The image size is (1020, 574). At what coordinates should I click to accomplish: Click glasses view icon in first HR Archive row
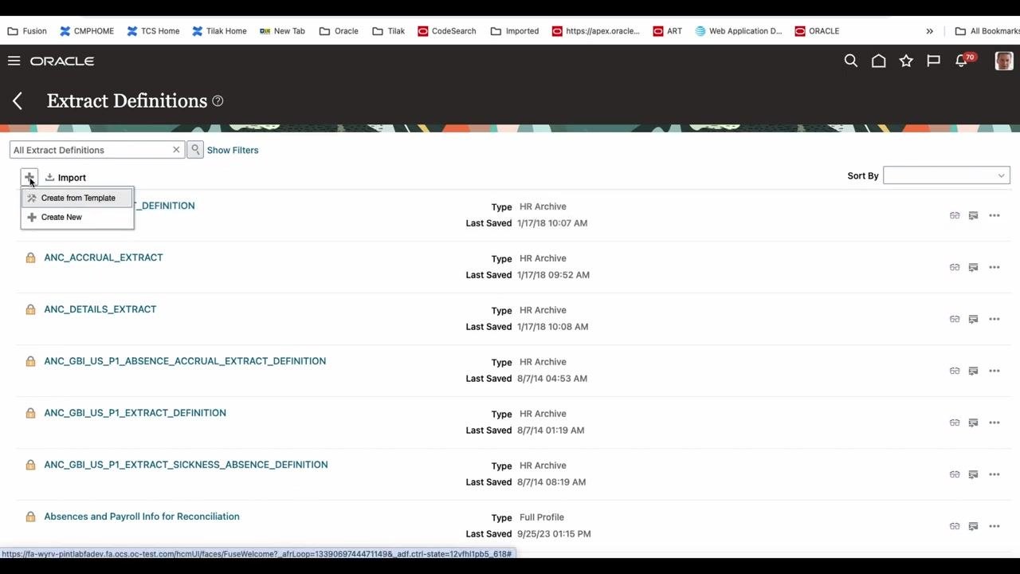pos(955,215)
